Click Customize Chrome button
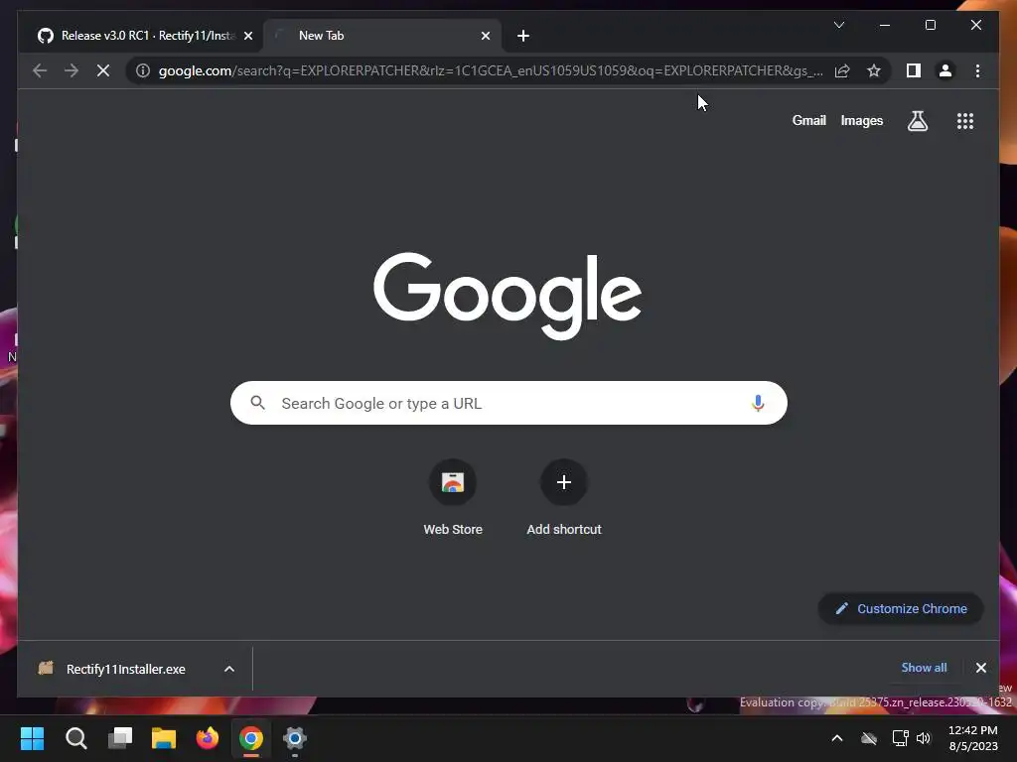Screen dimensions: 1017x762 click(x=901, y=608)
